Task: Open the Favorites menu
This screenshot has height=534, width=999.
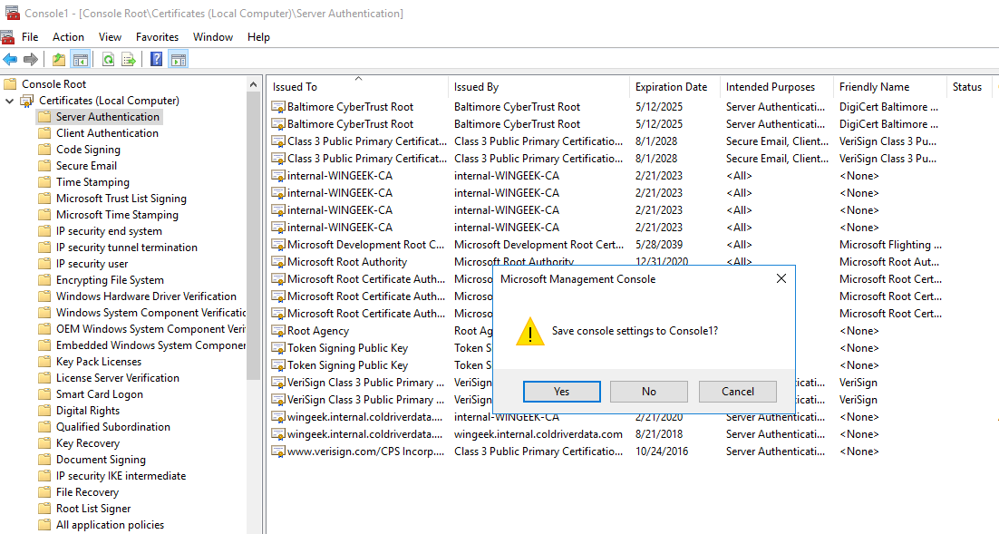Action: (157, 37)
